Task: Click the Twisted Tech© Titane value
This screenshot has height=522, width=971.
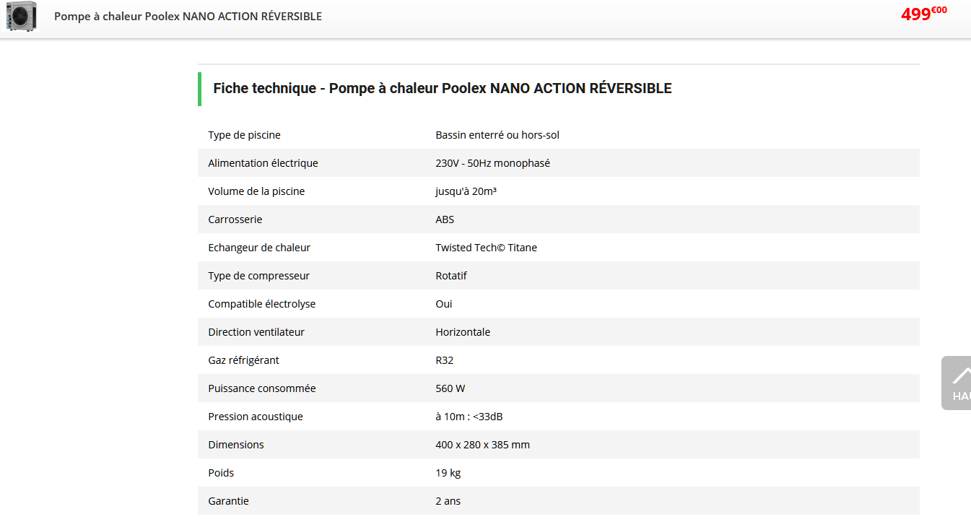Action: (486, 248)
